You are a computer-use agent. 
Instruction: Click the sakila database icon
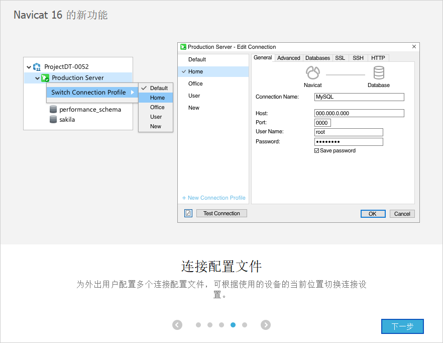point(53,119)
